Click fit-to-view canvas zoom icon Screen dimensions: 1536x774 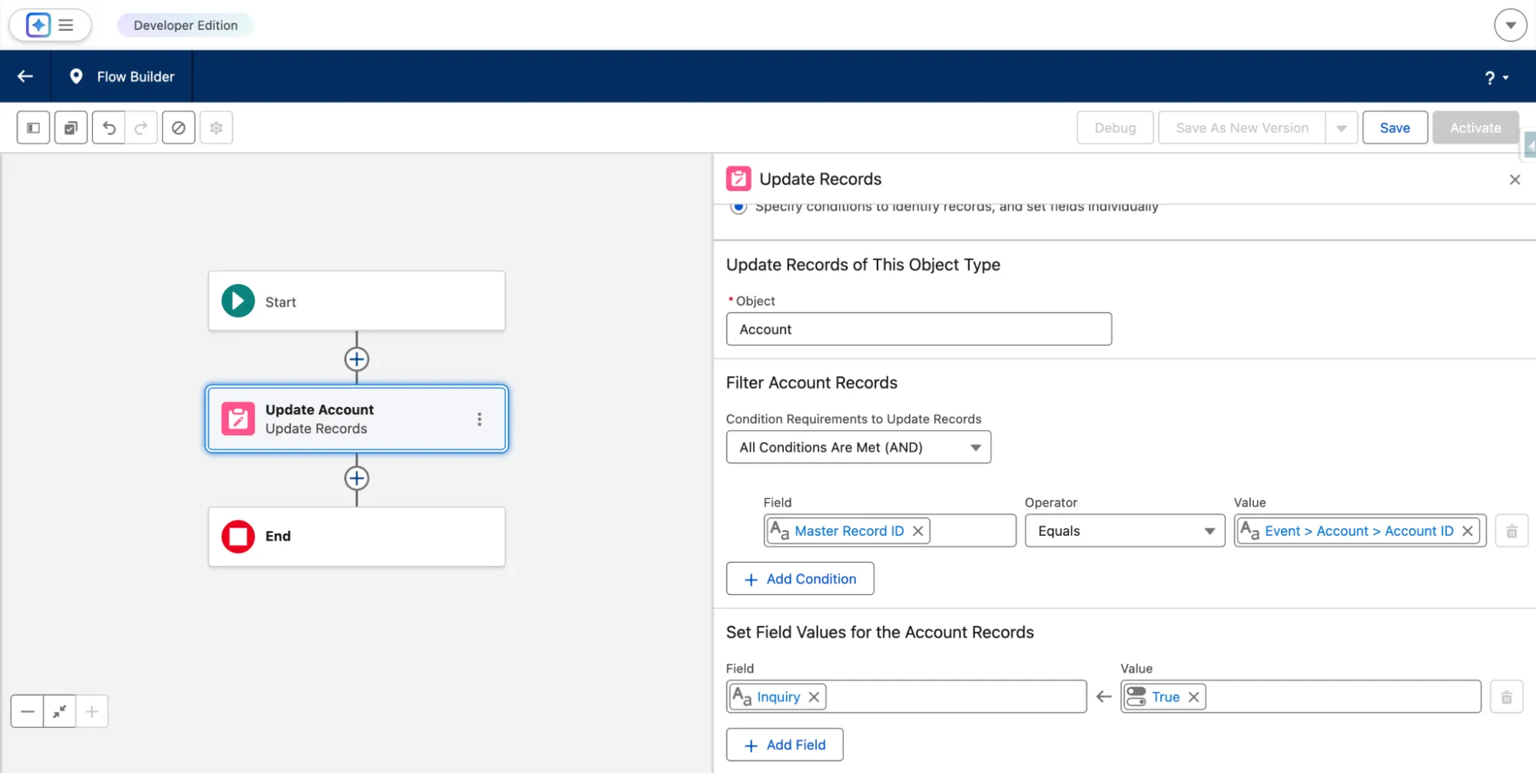(x=59, y=712)
